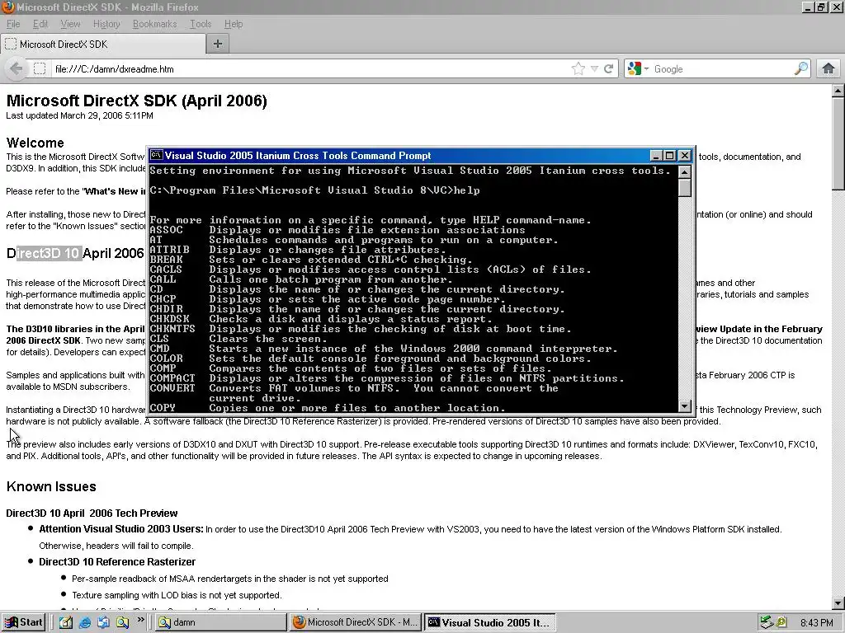This screenshot has height=633, width=845.
Task: Click the Welcome heading
Action: click(35, 143)
